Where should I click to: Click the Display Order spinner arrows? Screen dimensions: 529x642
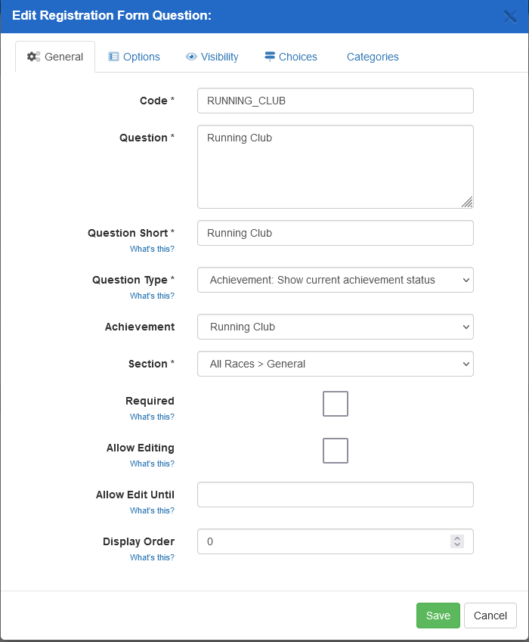click(x=456, y=541)
